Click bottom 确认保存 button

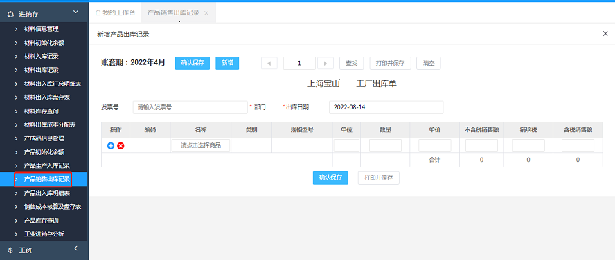coord(330,178)
